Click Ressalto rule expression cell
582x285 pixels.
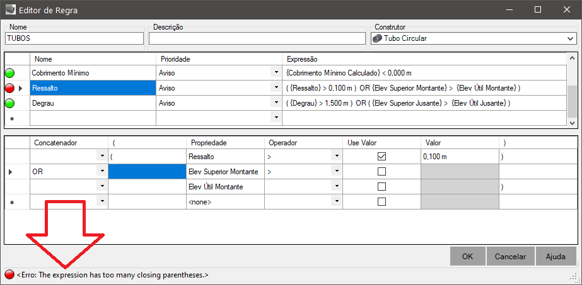coord(424,88)
